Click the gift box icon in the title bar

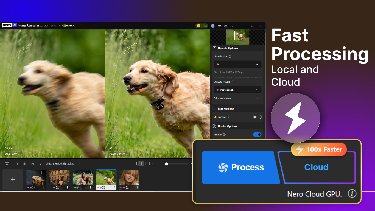click(226, 26)
